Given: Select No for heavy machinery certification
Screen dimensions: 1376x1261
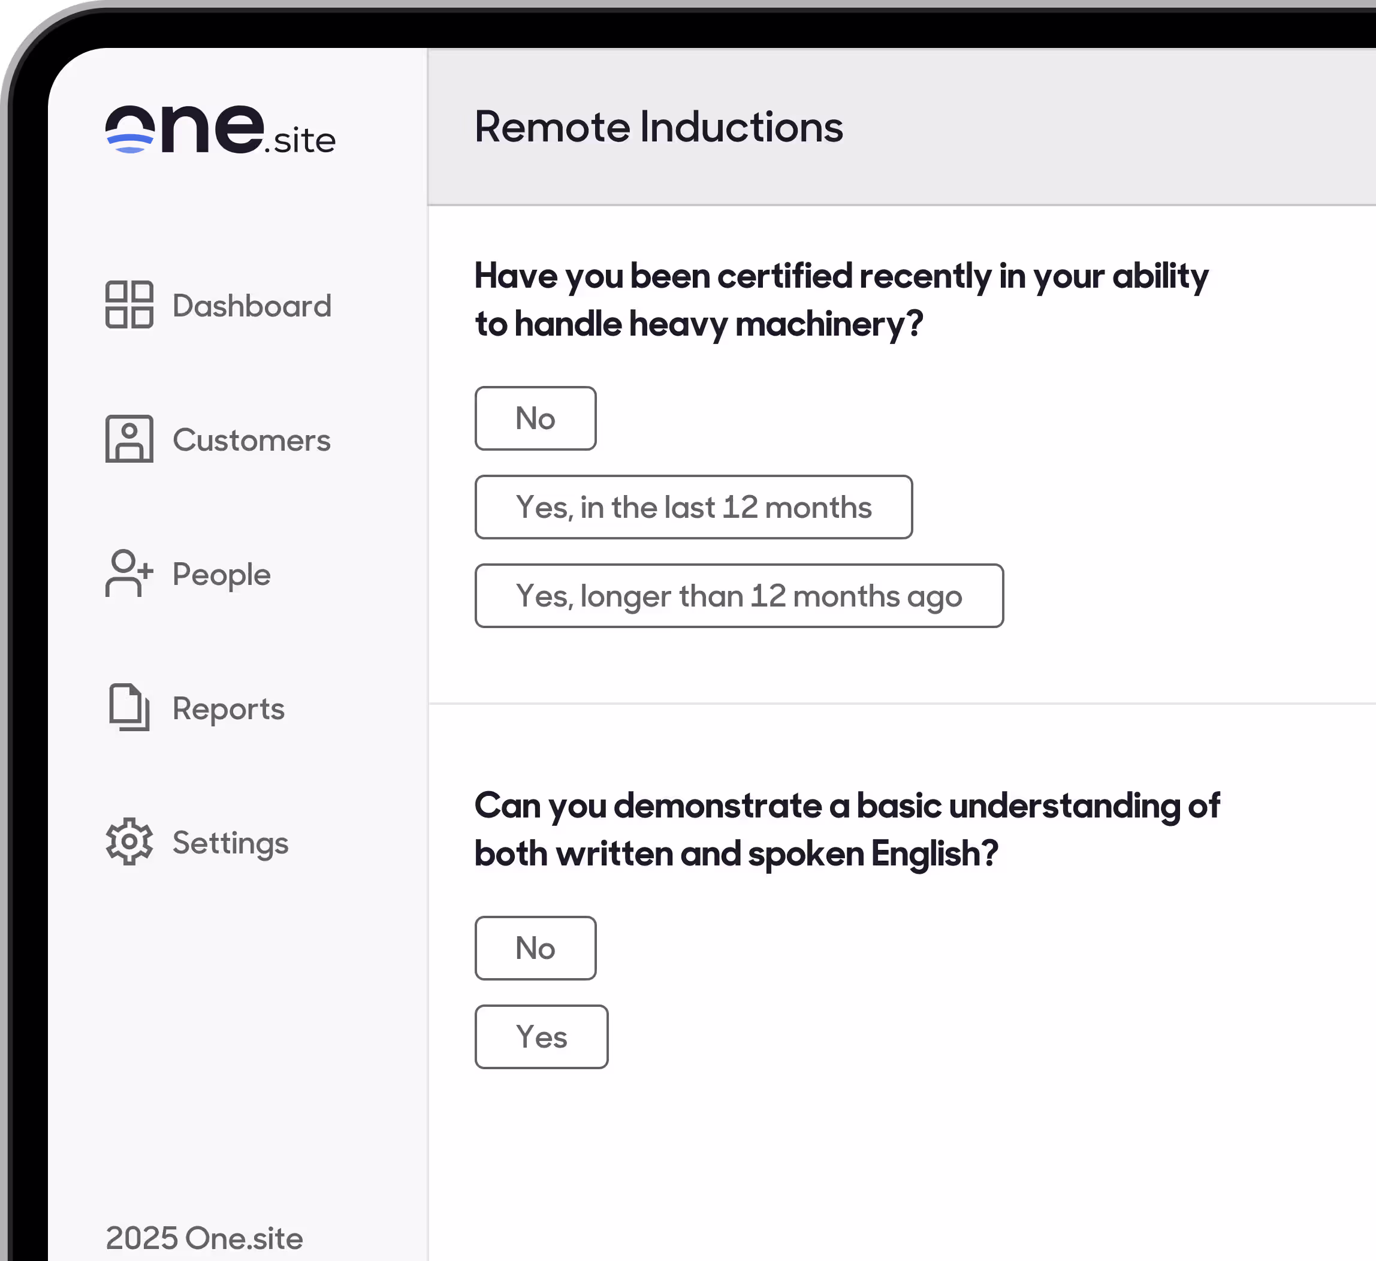Looking at the screenshot, I should tap(535, 418).
